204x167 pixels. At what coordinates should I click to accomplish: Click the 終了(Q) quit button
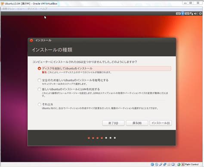113,123
